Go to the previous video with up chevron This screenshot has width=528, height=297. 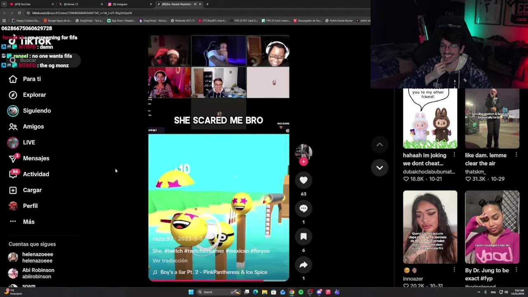(x=379, y=145)
